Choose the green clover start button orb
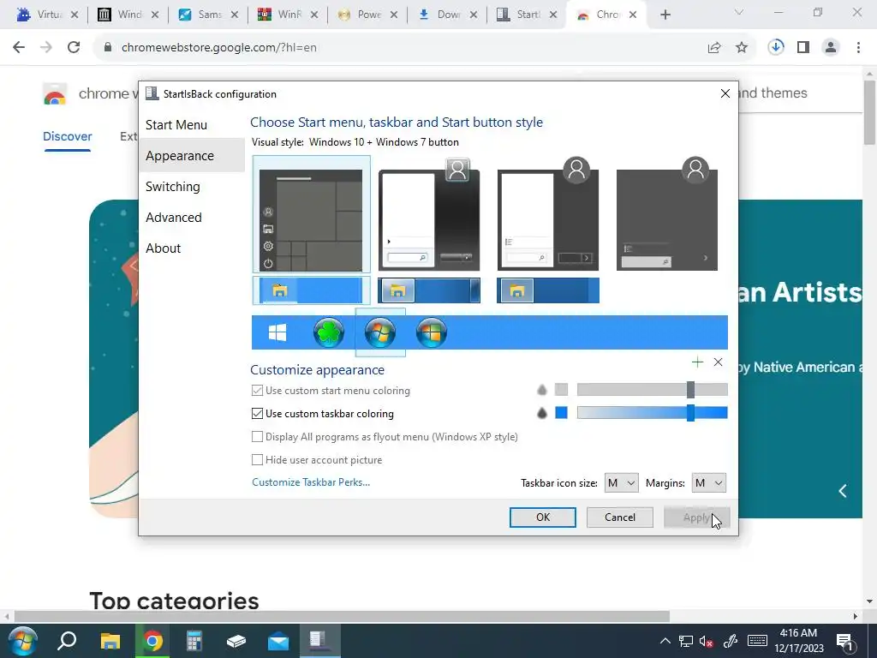The height and width of the screenshot is (658, 877). click(328, 332)
